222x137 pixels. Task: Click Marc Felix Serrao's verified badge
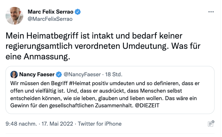click(78, 12)
